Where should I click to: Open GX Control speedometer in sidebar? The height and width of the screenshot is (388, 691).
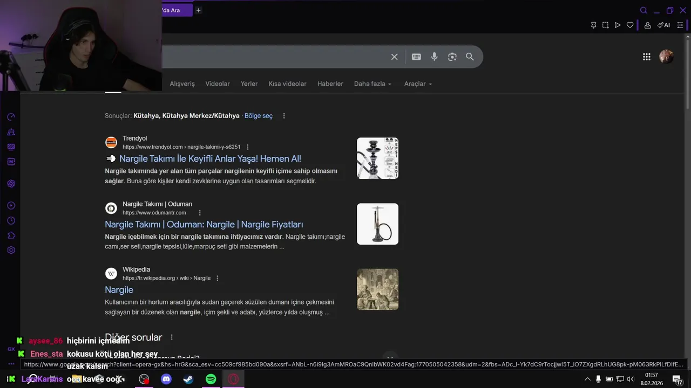click(x=11, y=117)
